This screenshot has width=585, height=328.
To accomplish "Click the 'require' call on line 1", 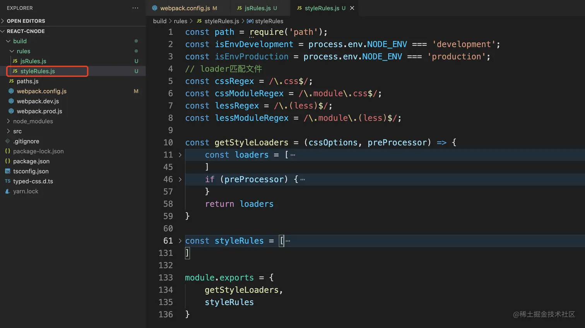I will (267, 32).
